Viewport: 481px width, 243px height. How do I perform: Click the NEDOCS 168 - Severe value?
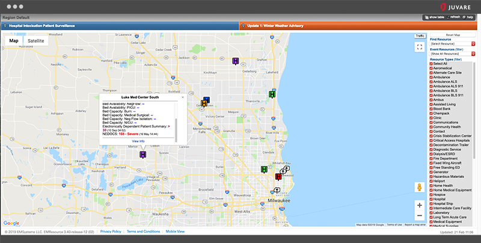(128, 134)
